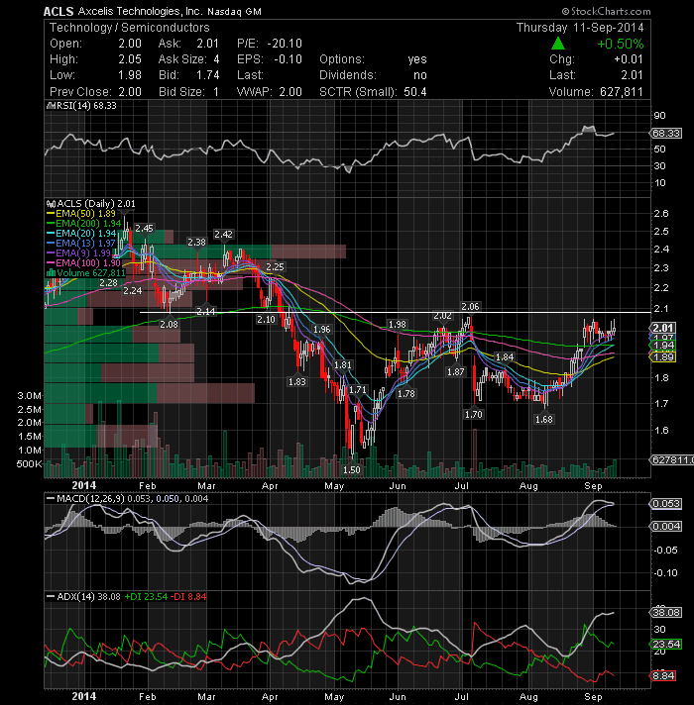Click the red 8.84 tag on the ADX axis
694x705 pixels.
pyautogui.click(x=664, y=675)
